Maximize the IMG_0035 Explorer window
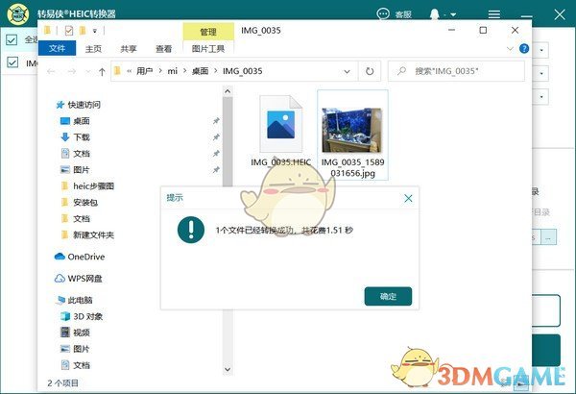Screen dimensions: 576x394 (x=483, y=30)
